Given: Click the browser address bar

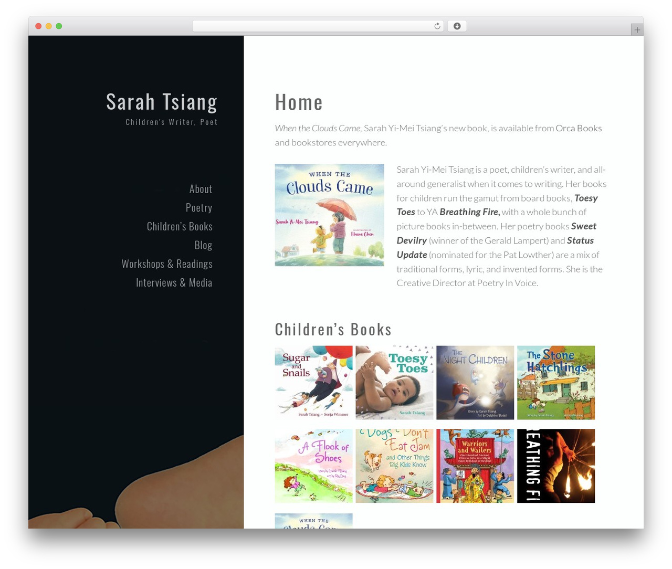Looking at the screenshot, I should click(x=318, y=26).
